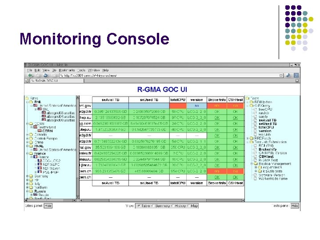Viewport: 320px width, 240px height.
Task: Select CSH test item in Tests tree
Action: coord(266,156)
